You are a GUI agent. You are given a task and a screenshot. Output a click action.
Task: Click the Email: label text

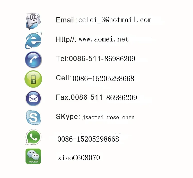click(66, 20)
